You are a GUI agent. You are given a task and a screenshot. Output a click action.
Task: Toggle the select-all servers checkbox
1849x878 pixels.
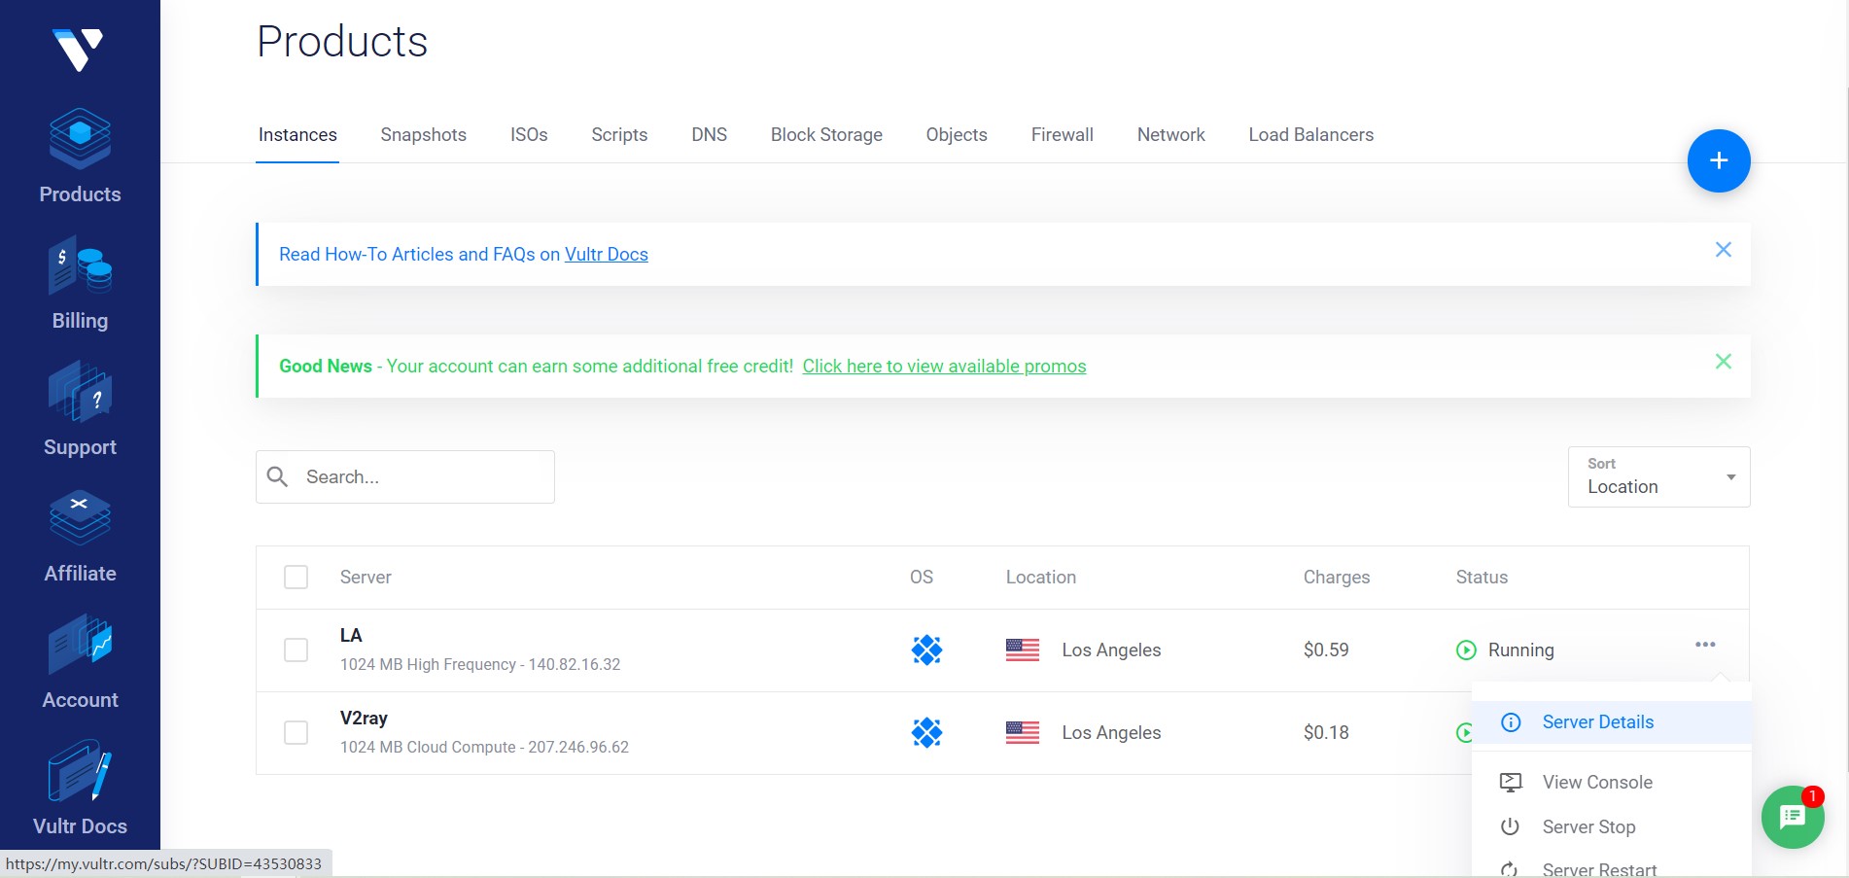tap(296, 577)
